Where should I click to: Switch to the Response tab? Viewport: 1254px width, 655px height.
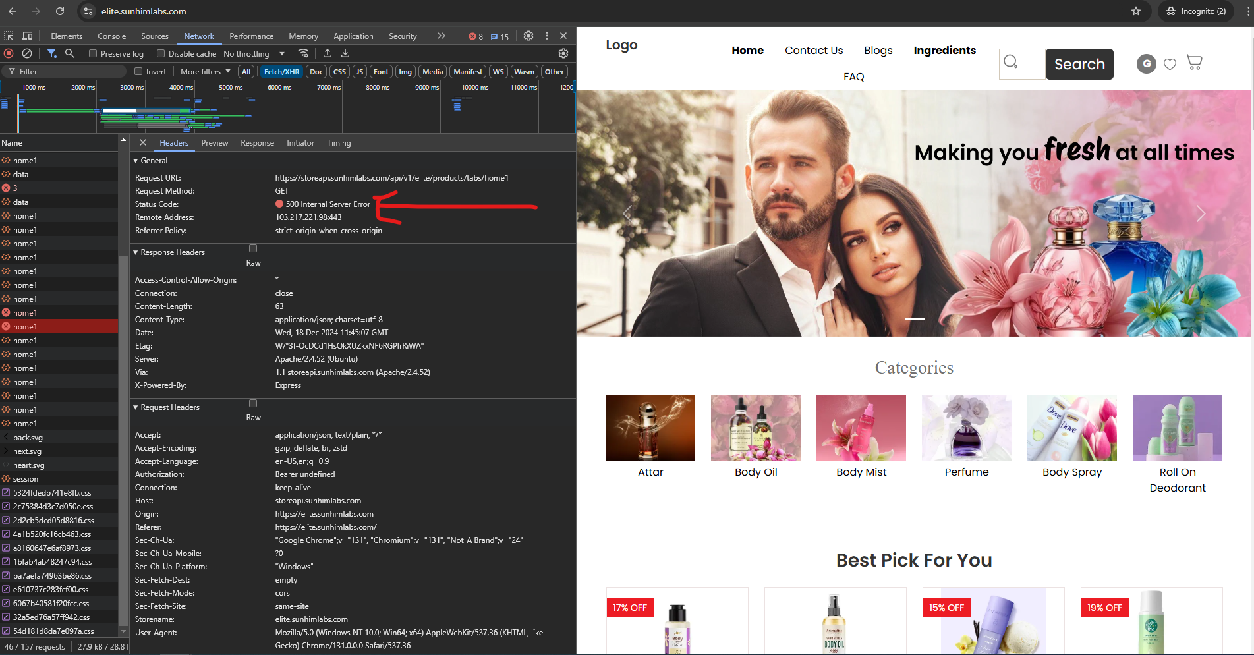[x=257, y=143]
